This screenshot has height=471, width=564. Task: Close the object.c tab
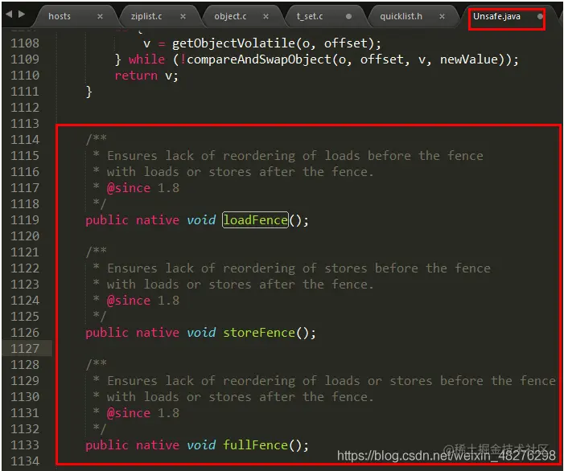(x=266, y=17)
